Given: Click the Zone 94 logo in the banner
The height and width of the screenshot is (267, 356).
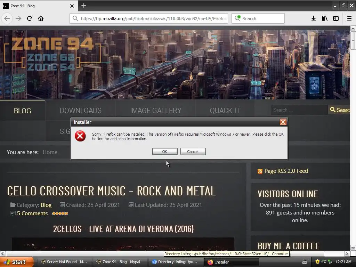Looking at the screenshot, I should point(52,53).
